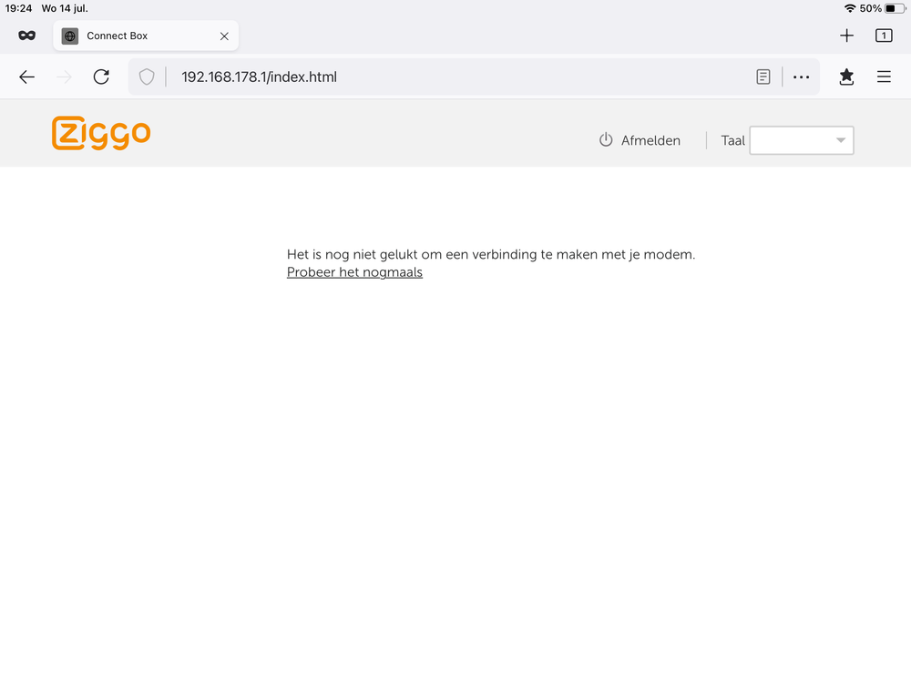Open the bookmarks library star icon

tap(846, 77)
